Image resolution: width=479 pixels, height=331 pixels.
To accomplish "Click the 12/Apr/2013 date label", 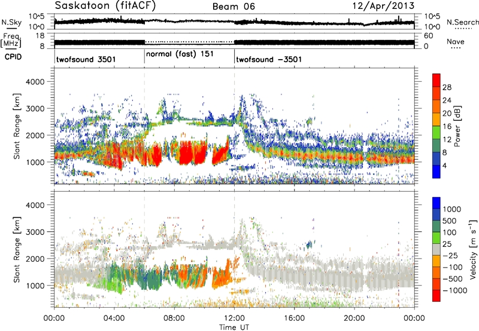I will click(x=384, y=6).
